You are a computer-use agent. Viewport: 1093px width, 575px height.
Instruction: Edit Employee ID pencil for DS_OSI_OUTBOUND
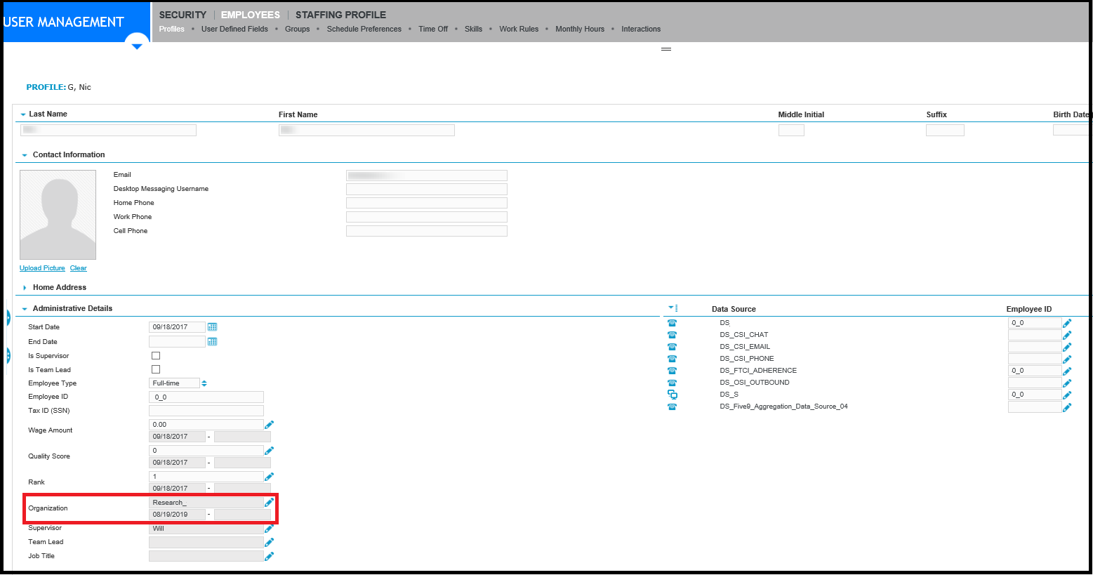pyautogui.click(x=1067, y=383)
